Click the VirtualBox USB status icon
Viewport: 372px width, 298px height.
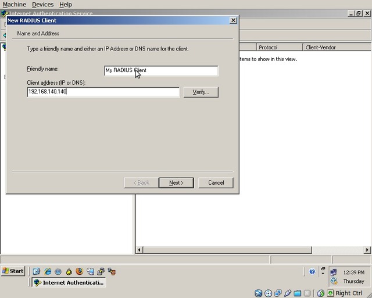pos(288,293)
